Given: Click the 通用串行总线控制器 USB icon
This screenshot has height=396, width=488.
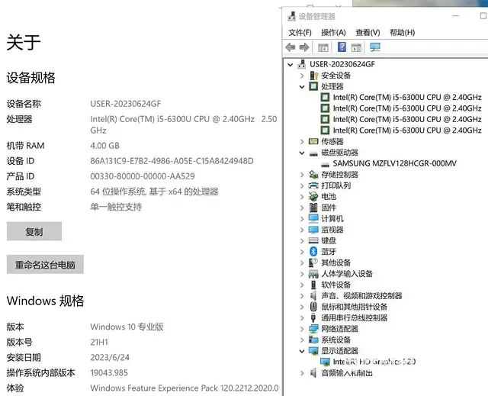Looking at the screenshot, I should point(313,317).
